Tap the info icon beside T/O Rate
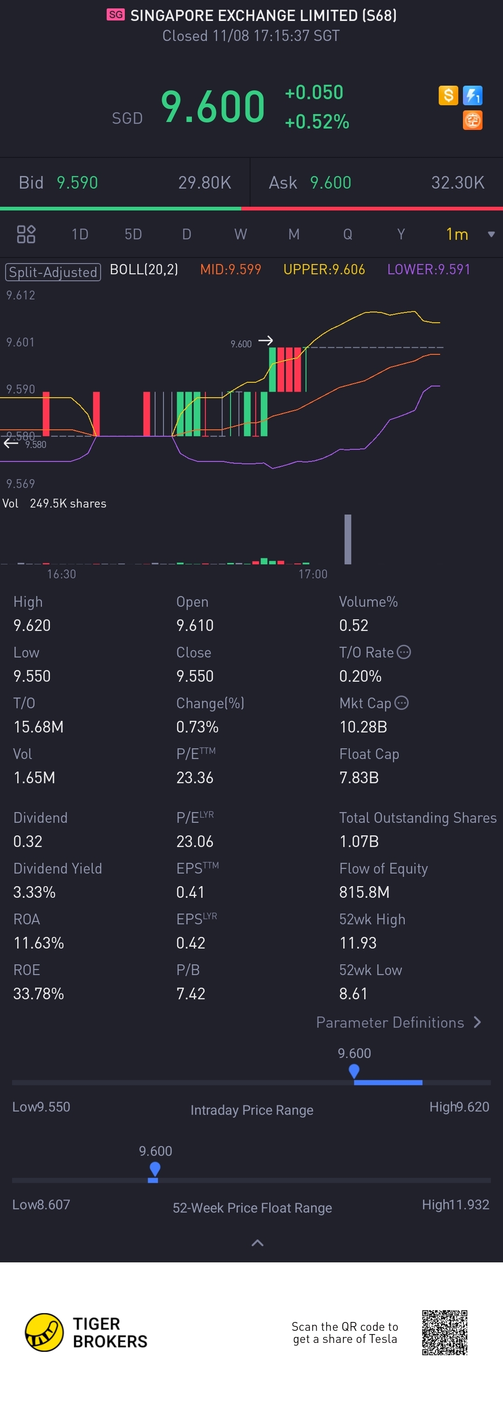The height and width of the screenshot is (1403, 503). [404, 652]
